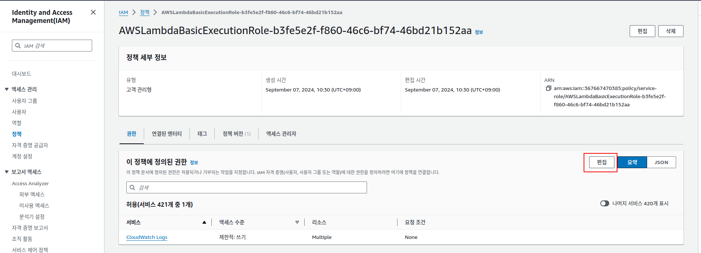Screen dimensions: 701x253
Task: Click the 허용(서비스 421개 중 1개) heading
Action: tap(160, 204)
